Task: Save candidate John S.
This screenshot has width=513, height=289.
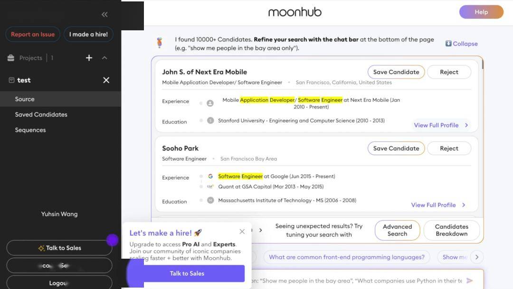Action: 396,72
